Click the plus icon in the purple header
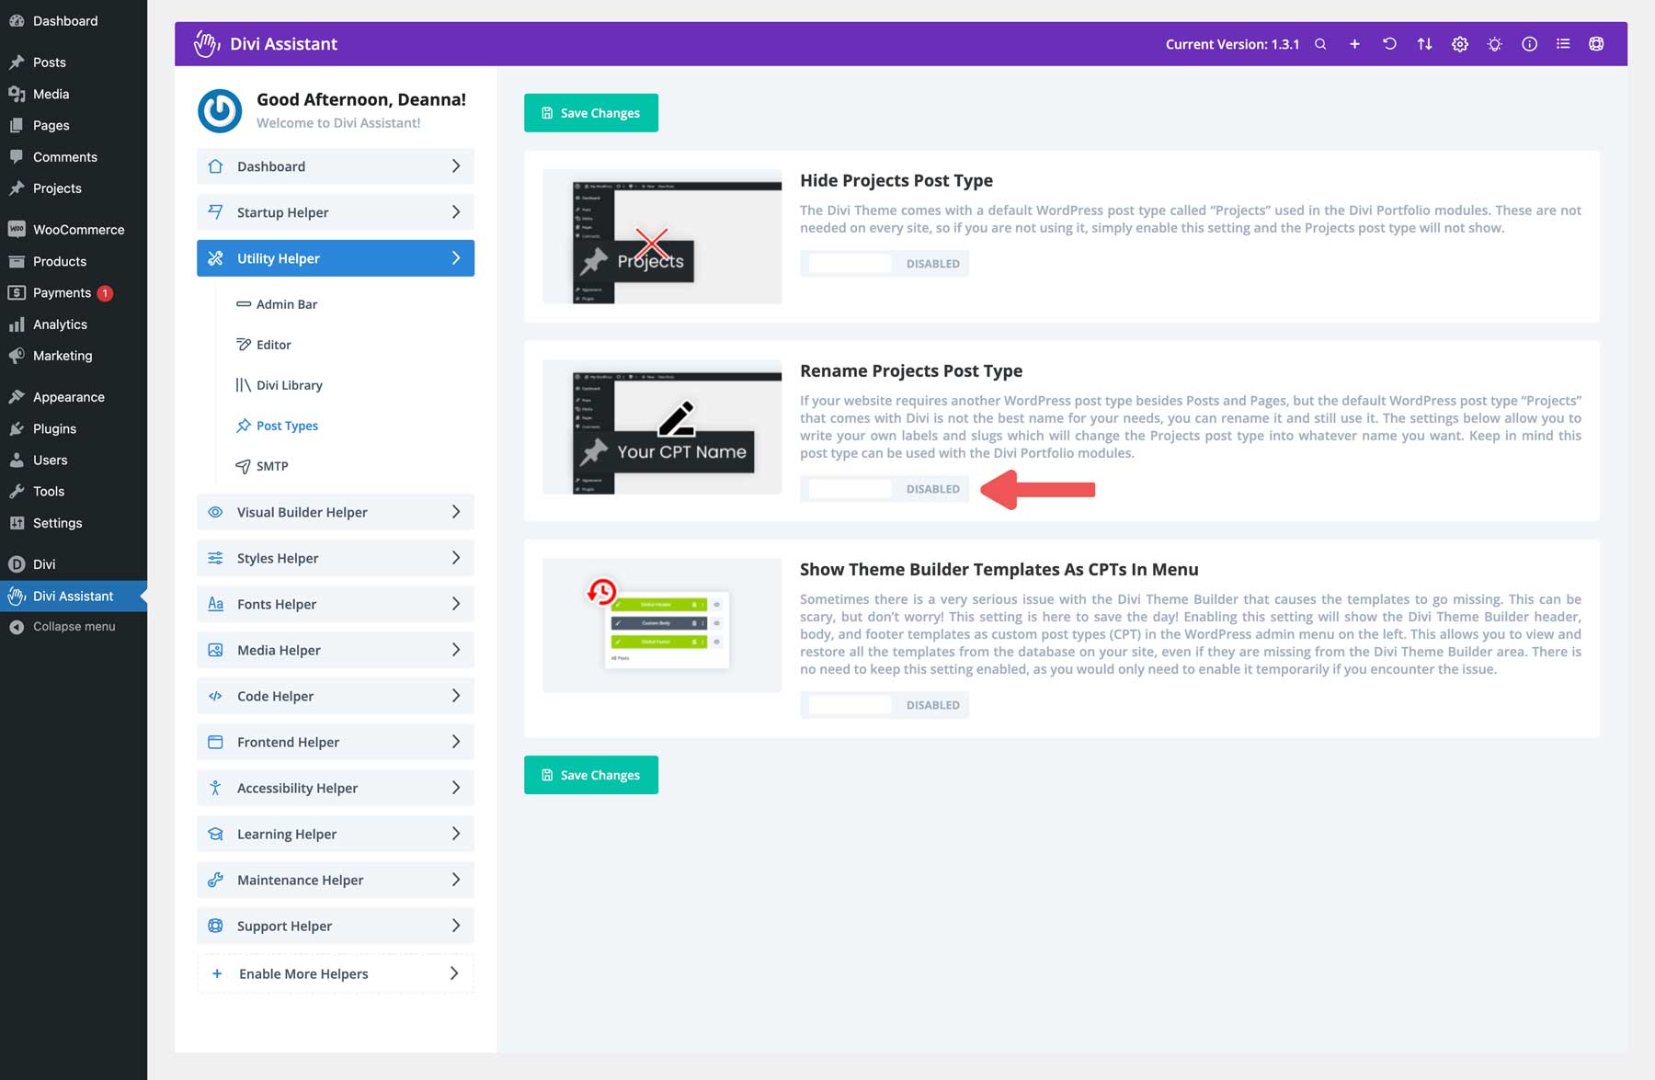Screen dimensions: 1655x1080 (x=1354, y=43)
